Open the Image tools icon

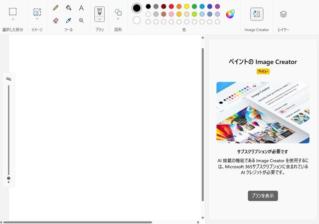point(37,12)
